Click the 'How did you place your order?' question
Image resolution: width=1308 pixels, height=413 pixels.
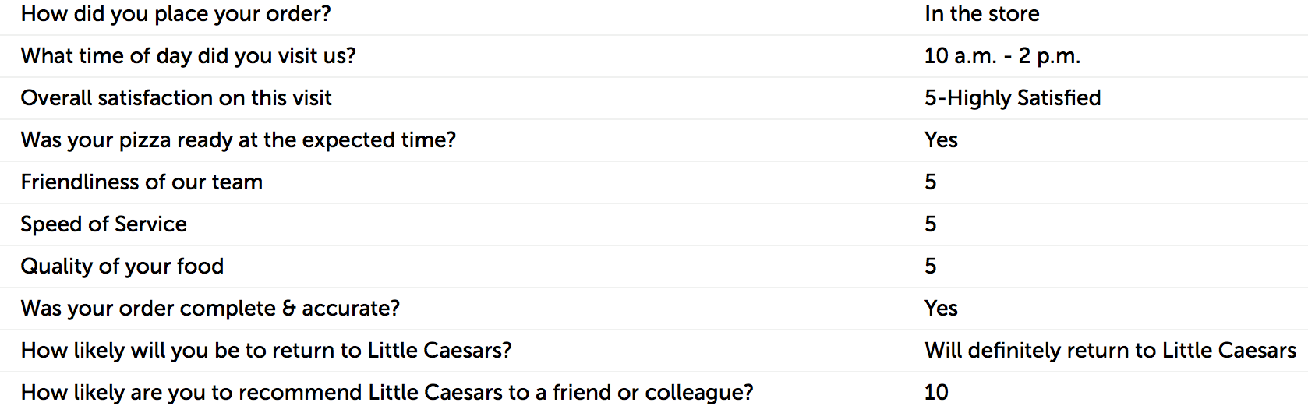pyautogui.click(x=176, y=14)
